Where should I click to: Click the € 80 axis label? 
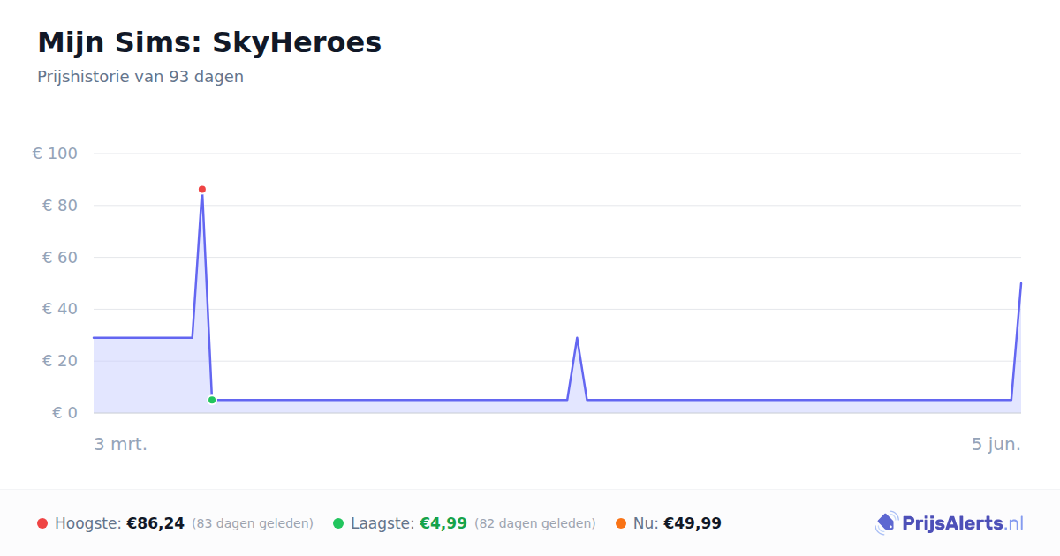(60, 206)
